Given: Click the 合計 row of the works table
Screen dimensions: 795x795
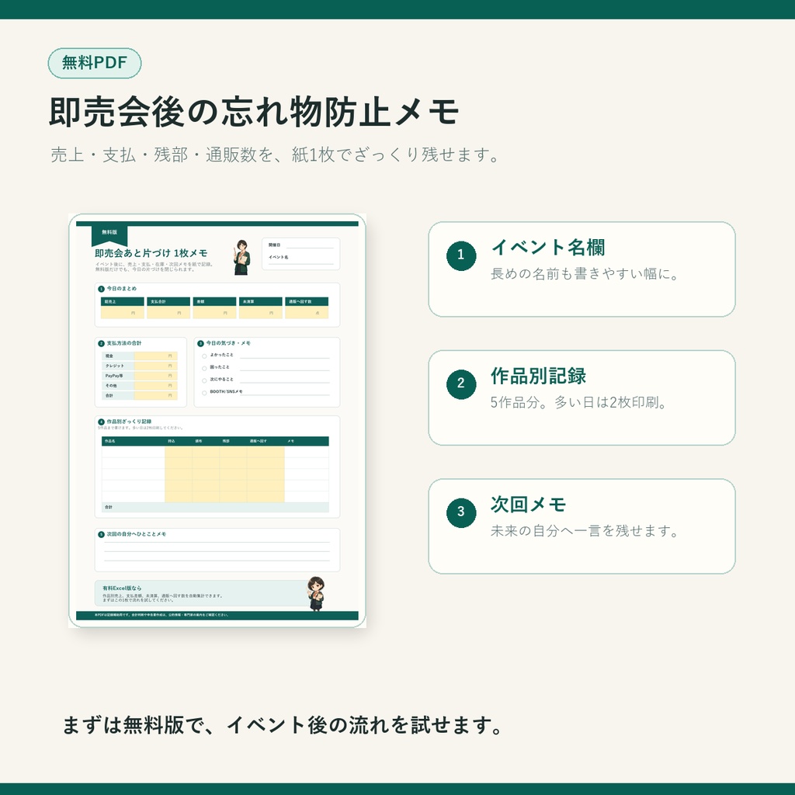Looking at the screenshot, I should pyautogui.click(x=215, y=508).
